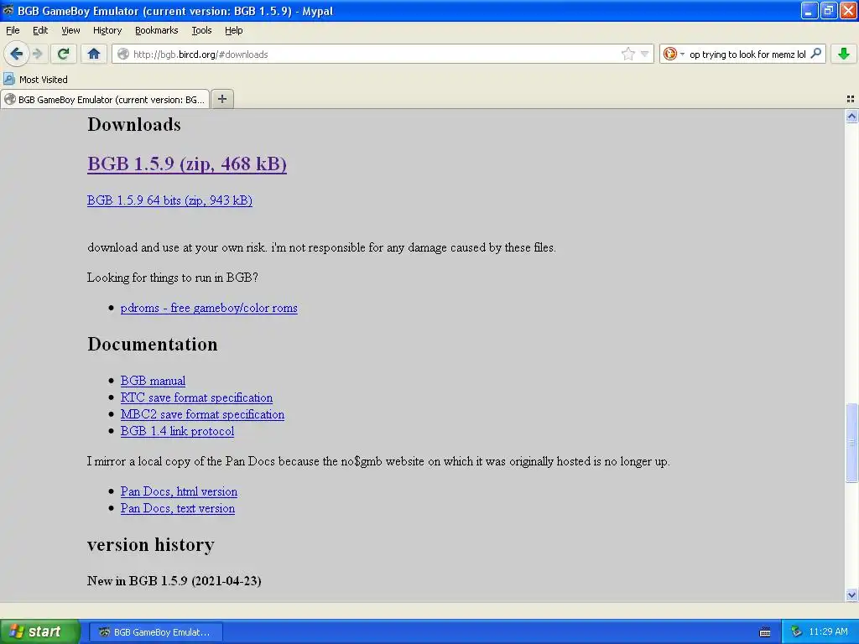Open the Most Visited bookmarks folder

tap(36, 80)
